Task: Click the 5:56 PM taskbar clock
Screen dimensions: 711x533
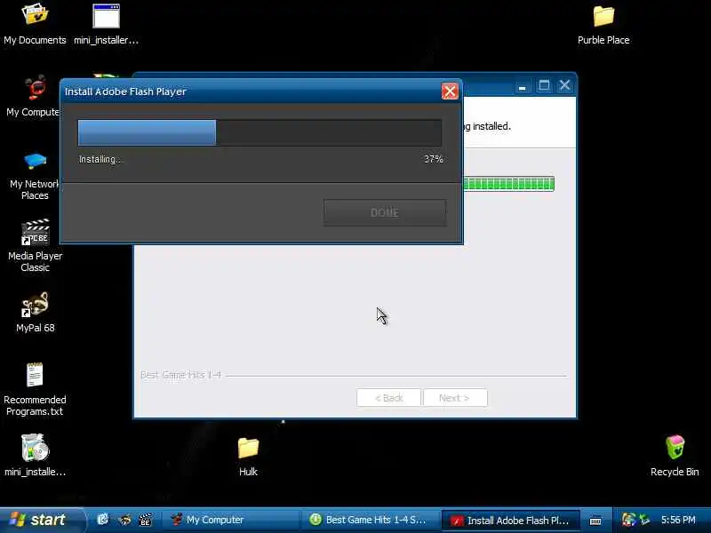Action: (x=678, y=520)
